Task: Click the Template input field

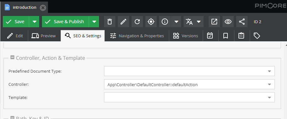Action: click(x=189, y=97)
